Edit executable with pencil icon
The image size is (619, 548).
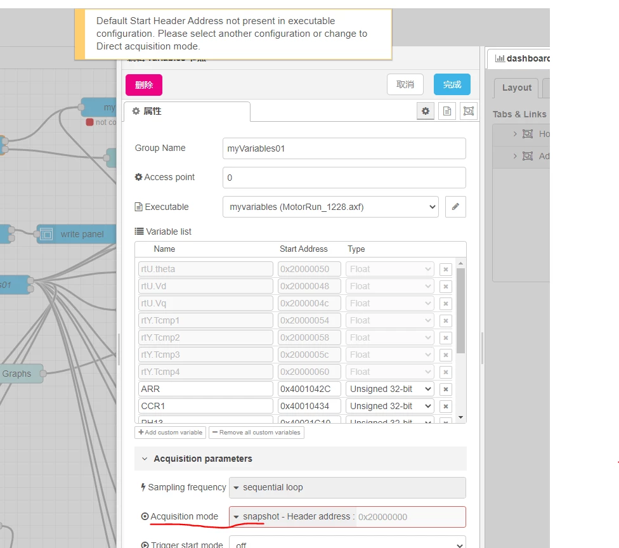point(455,207)
